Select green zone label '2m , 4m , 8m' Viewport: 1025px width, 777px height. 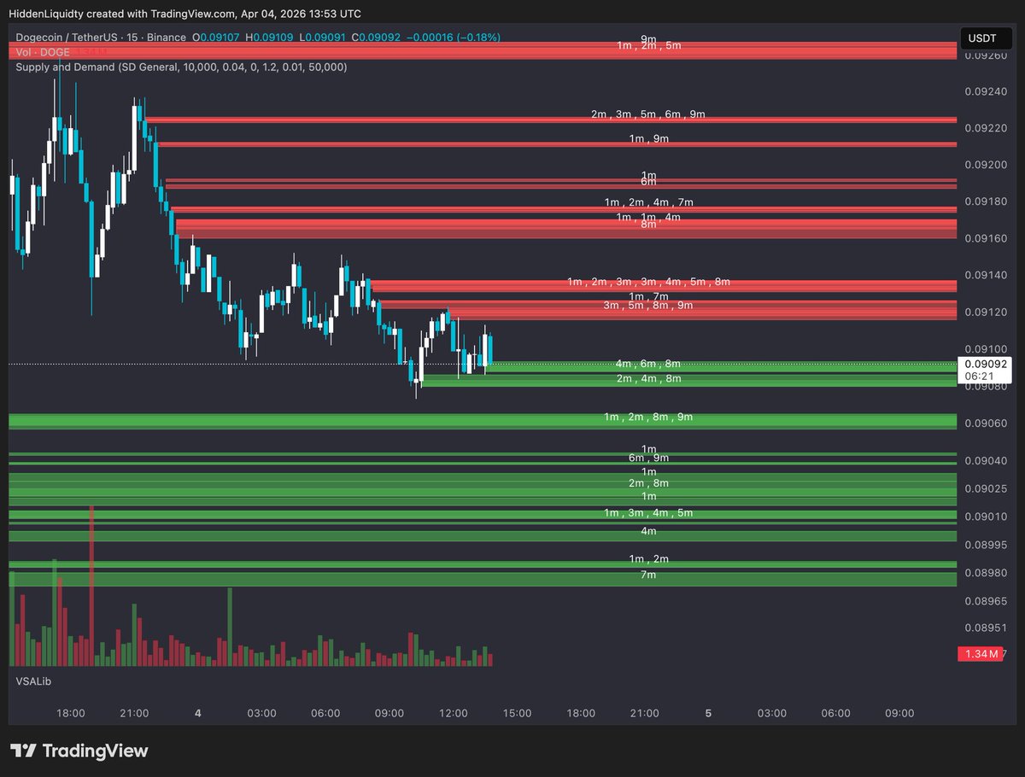pyautogui.click(x=648, y=378)
